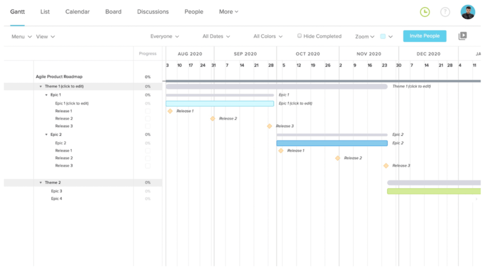Click the help question mark icon

[x=445, y=12]
